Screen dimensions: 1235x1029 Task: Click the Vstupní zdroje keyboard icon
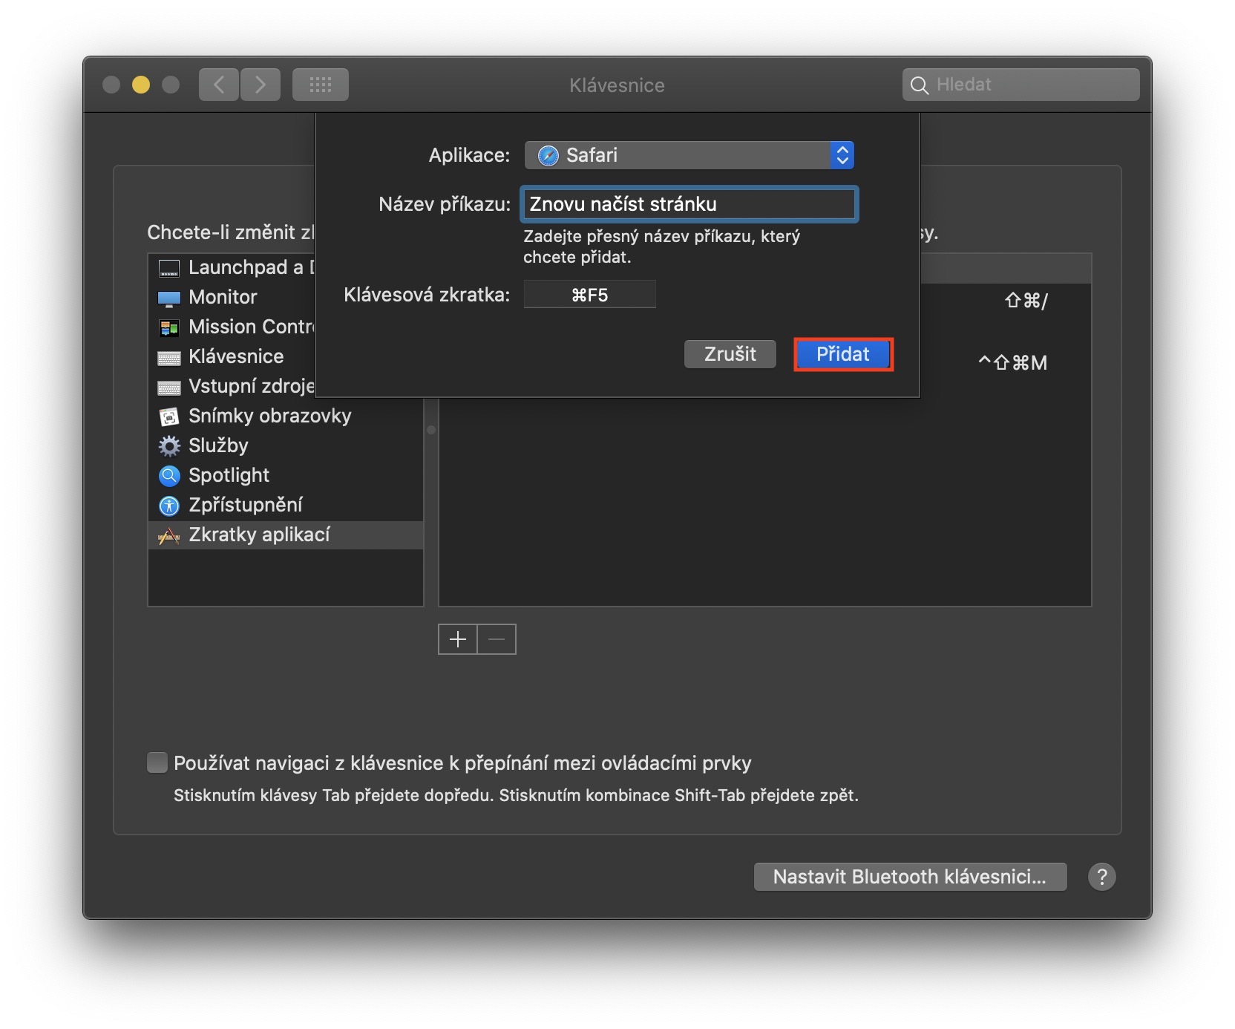click(x=169, y=388)
